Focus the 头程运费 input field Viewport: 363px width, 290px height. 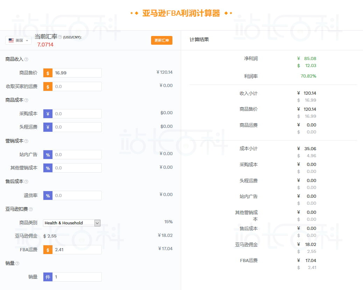(77, 127)
